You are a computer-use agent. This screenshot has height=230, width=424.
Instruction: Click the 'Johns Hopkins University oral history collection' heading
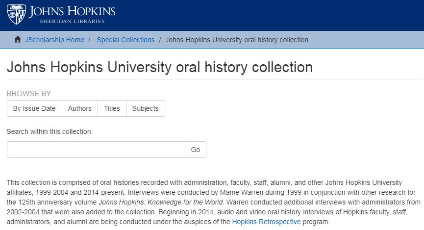point(160,67)
